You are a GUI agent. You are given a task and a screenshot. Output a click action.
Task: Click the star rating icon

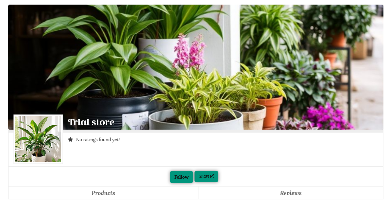70,139
